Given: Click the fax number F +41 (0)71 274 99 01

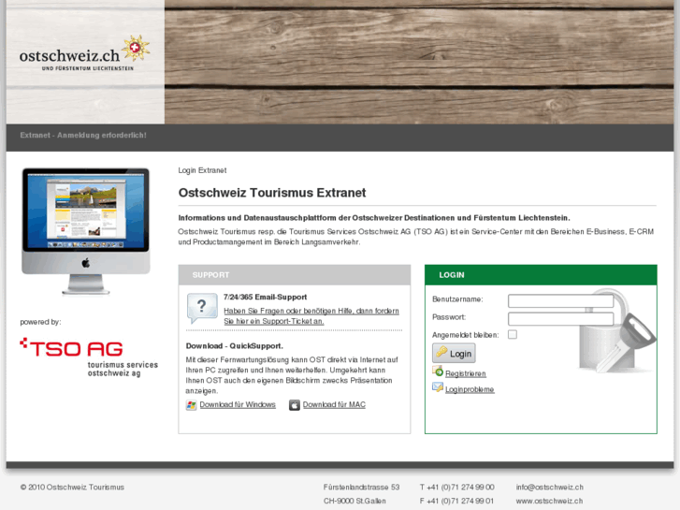Looking at the screenshot, I should [x=456, y=501].
